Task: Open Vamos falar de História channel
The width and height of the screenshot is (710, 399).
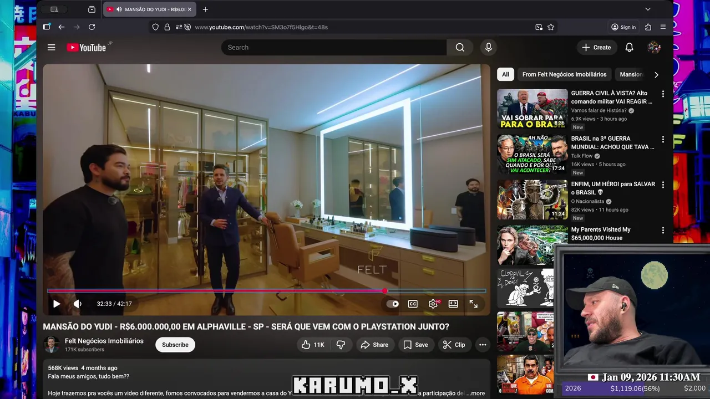Action: click(x=600, y=110)
